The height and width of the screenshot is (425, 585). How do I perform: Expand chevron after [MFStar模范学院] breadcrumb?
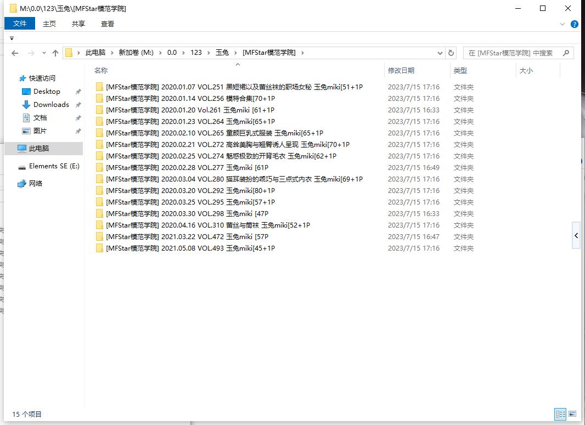tap(302, 53)
